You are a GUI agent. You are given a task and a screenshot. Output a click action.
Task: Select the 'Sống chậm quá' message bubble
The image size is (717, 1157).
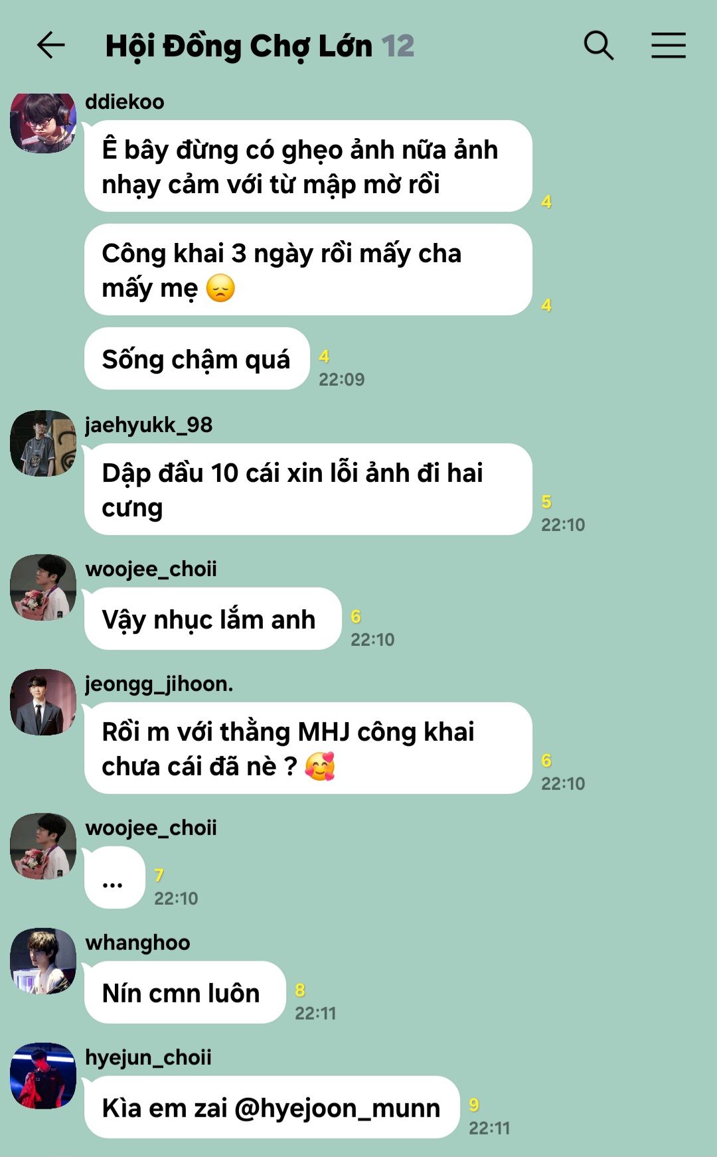click(x=197, y=358)
